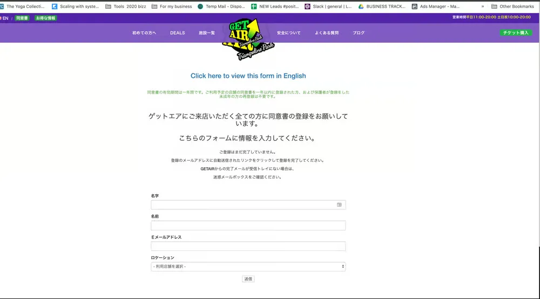Screen dimensions: 540x299
Task: Open the Other Bookmarks folder
Action: [512, 6]
